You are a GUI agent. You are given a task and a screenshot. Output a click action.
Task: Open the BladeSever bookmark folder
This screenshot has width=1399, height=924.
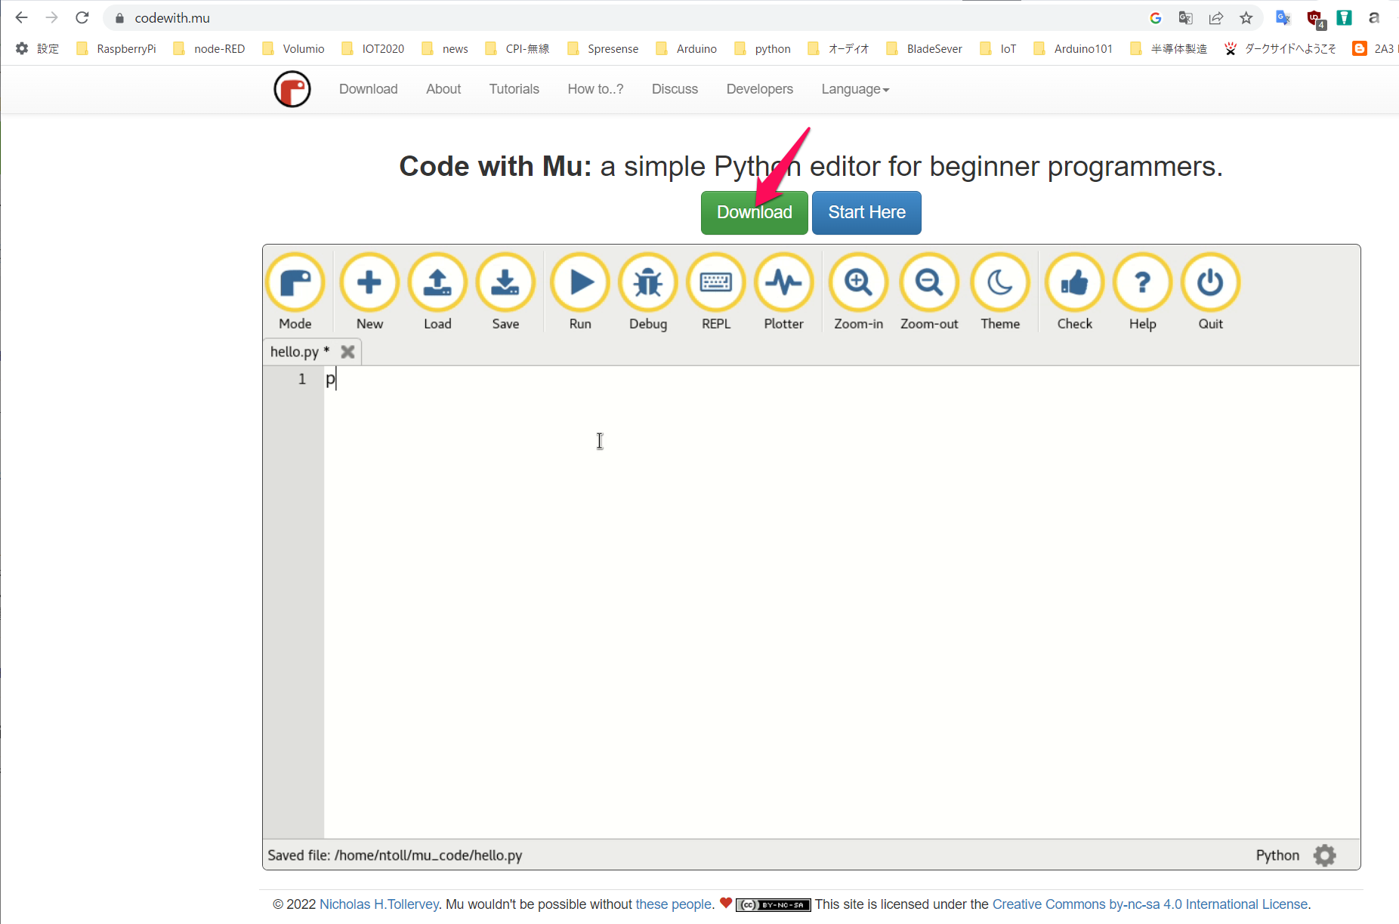pyautogui.click(x=925, y=49)
